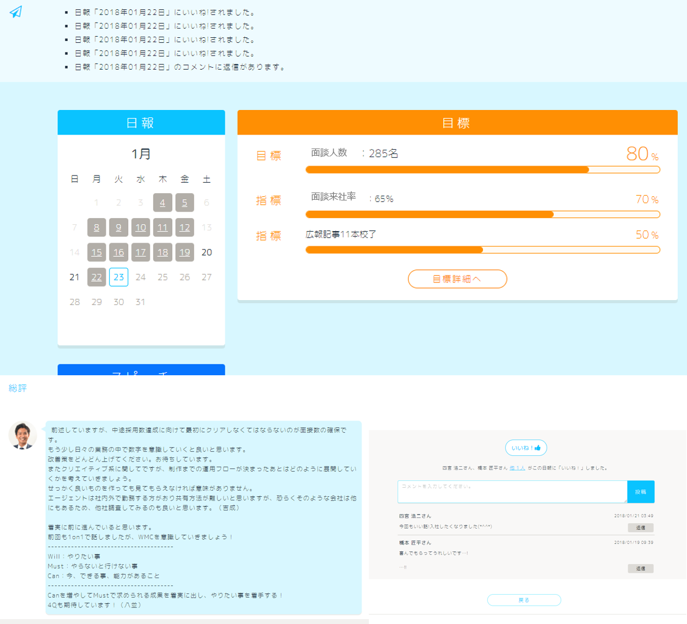Click the 総評 feedback speech bubble text

coord(203,518)
